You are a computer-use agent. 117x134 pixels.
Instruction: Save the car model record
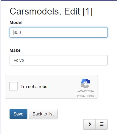coord(18,114)
